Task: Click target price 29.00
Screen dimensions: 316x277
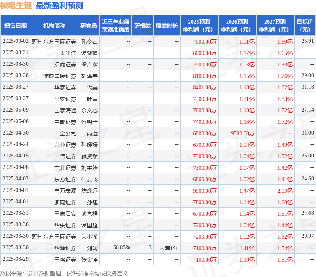Action: pos(308,75)
